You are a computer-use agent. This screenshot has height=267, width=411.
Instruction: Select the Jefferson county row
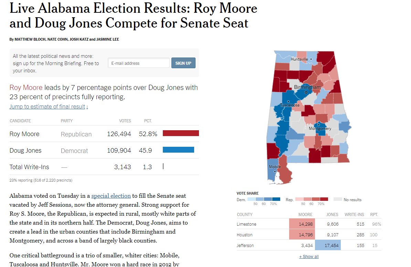click(309, 246)
